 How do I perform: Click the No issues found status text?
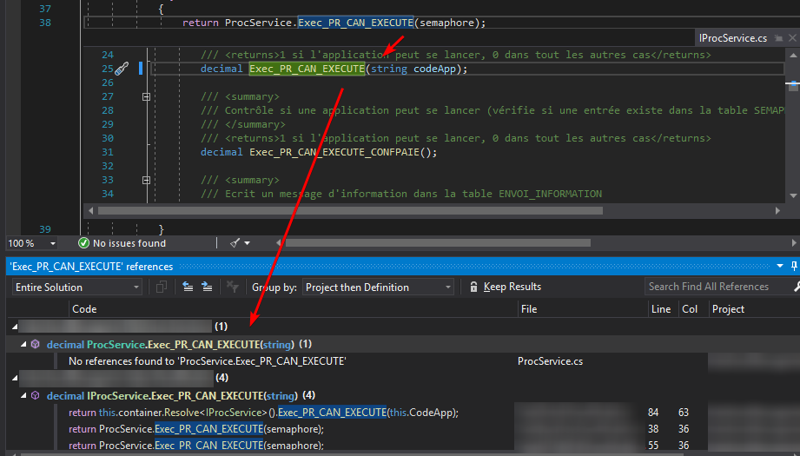pyautogui.click(x=129, y=243)
